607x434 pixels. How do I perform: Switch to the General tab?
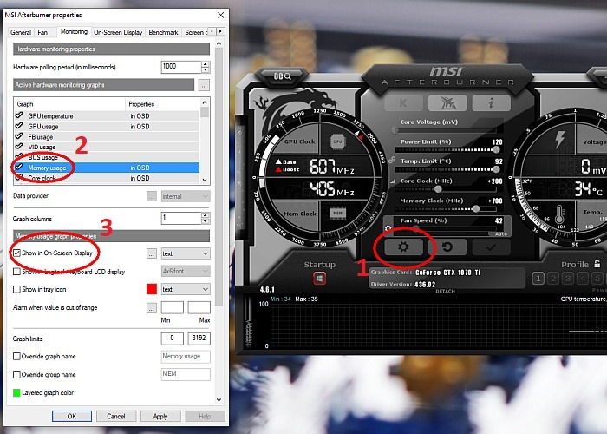(x=21, y=33)
